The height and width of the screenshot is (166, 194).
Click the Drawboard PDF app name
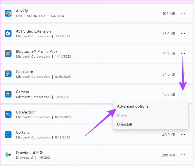[30, 153]
